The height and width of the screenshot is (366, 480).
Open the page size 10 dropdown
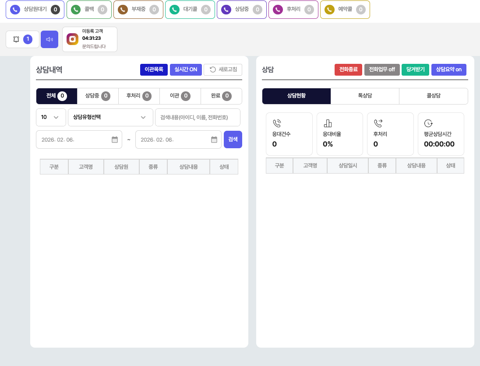coord(51,117)
